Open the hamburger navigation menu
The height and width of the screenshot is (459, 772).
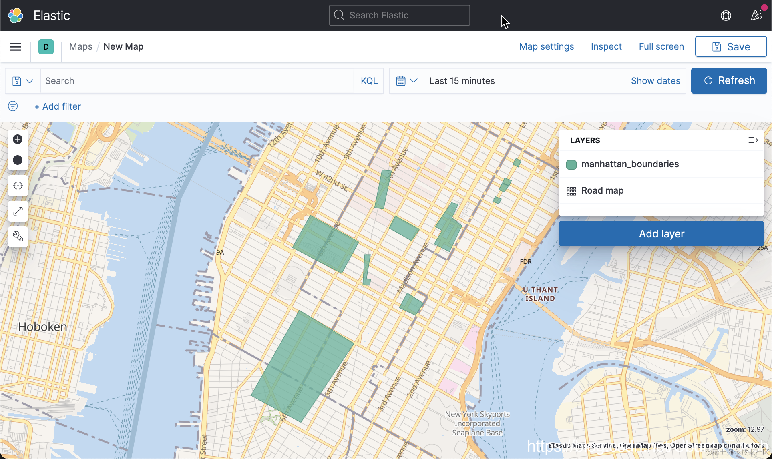point(16,47)
